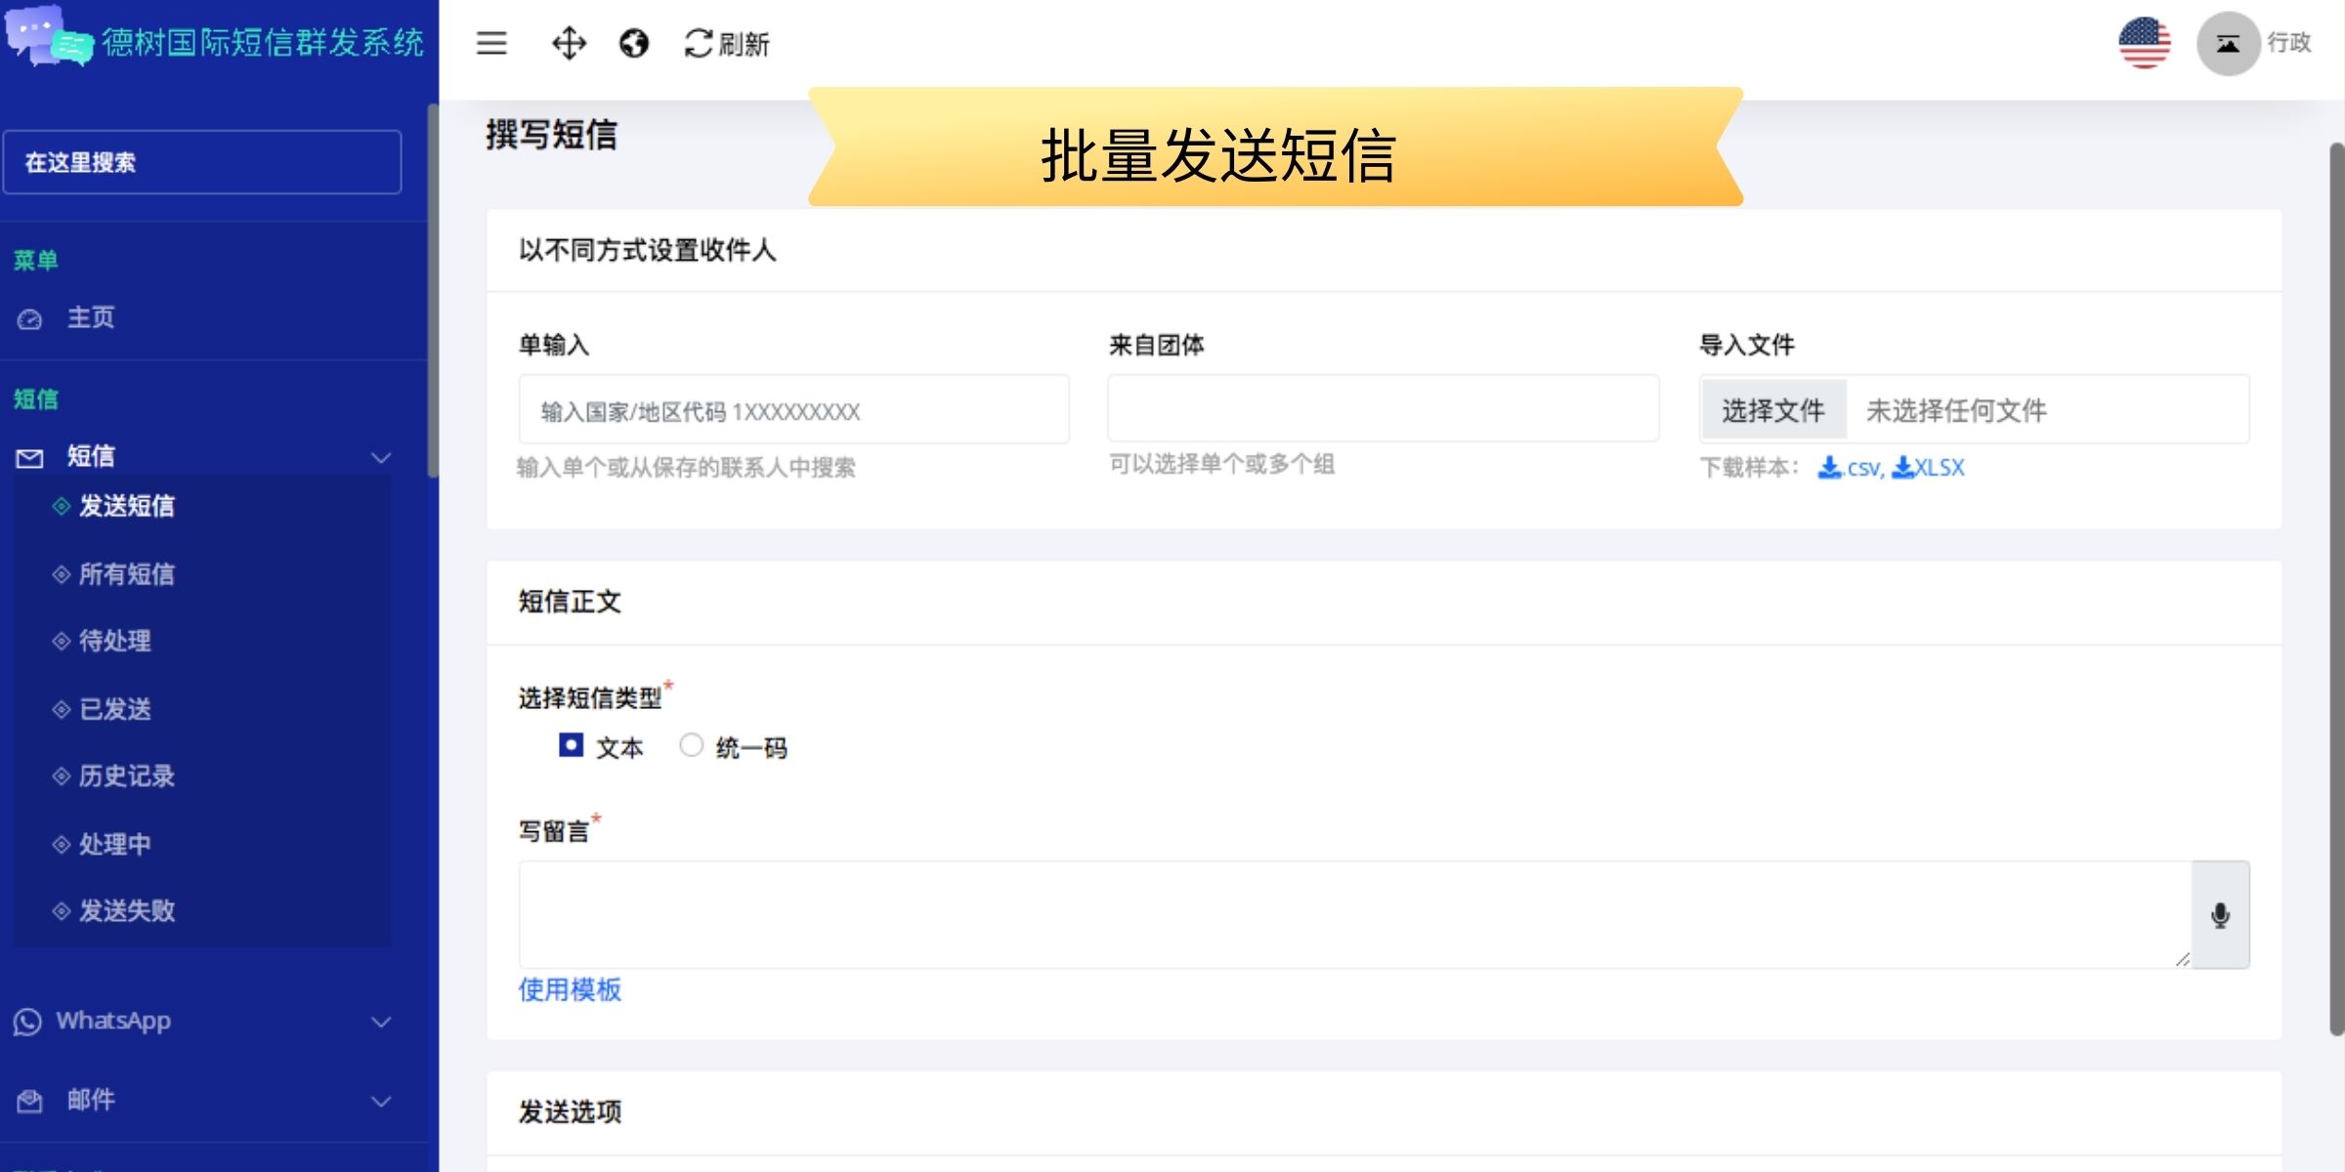Screen dimensions: 2345x1172
Task: Click the US flag language icon
Action: point(2145,43)
